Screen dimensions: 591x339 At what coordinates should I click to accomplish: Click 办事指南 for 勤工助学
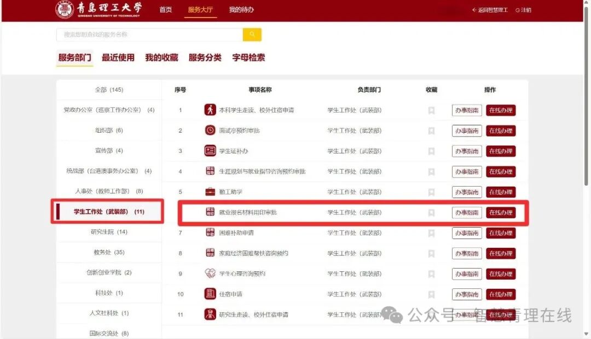click(467, 192)
